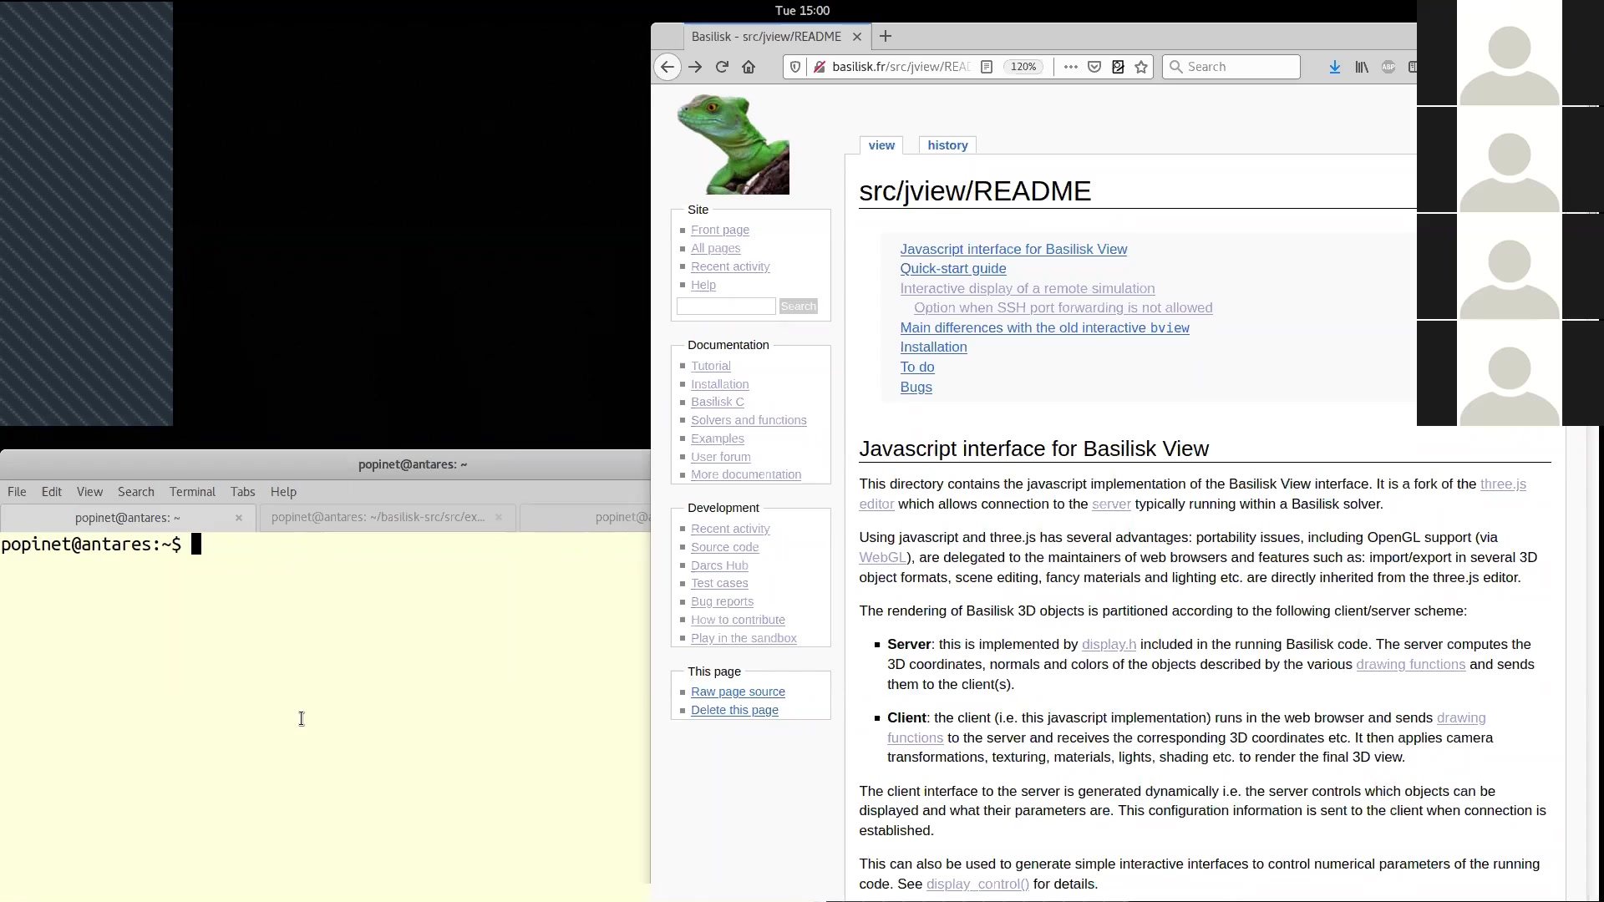Switch to the basilisk-src/src/ex terminal tab
Viewport: 1604px width, 902px height.
click(378, 517)
